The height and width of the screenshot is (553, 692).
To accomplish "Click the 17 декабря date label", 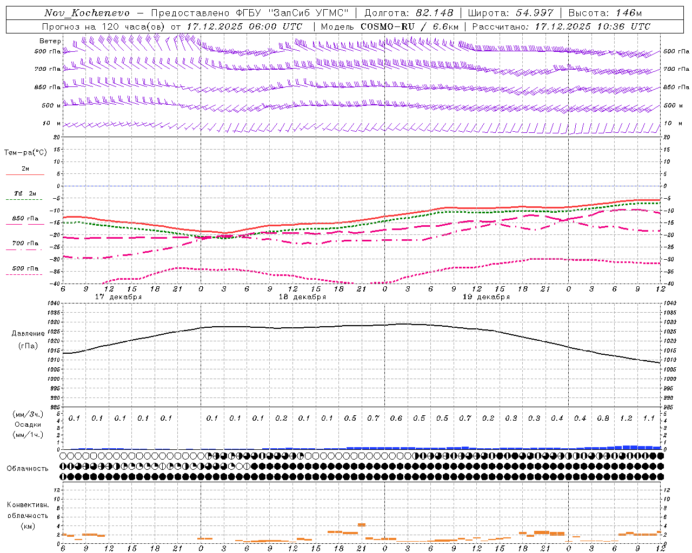I will point(118,297).
